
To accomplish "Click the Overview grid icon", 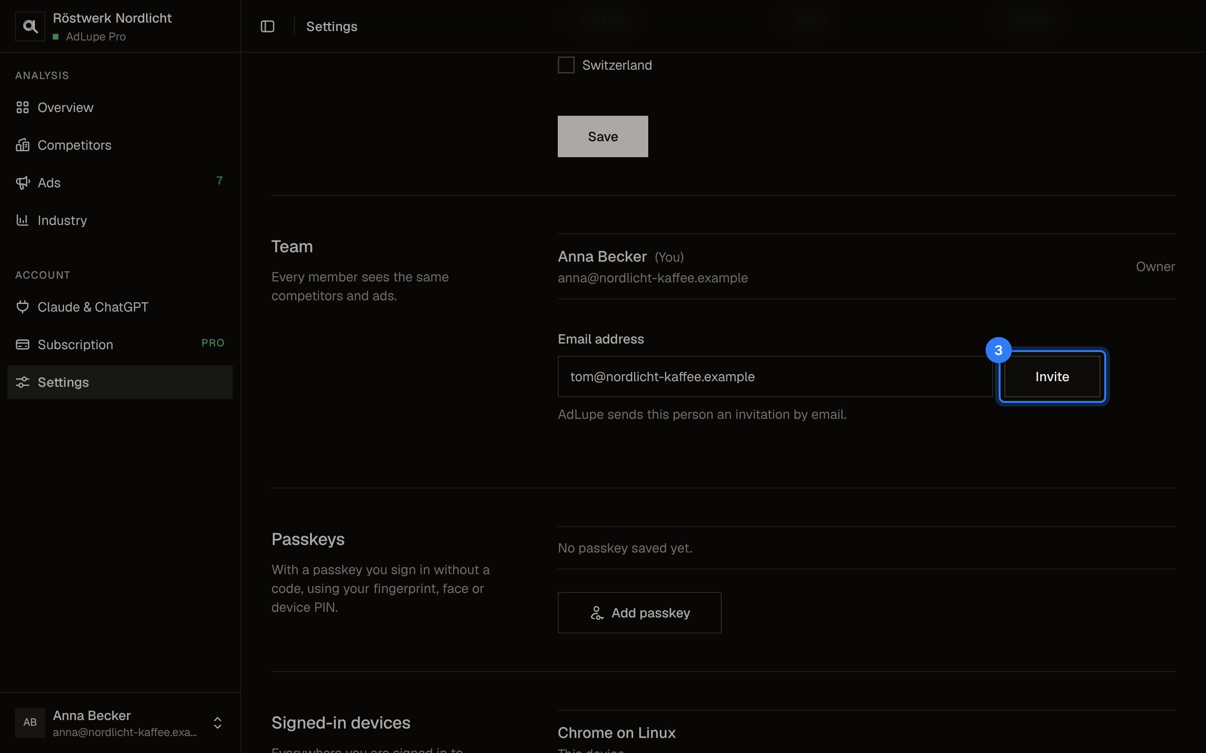I will [x=23, y=108].
